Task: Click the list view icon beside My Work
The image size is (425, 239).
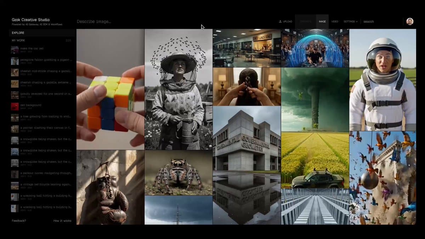Action: pyautogui.click(x=68, y=40)
